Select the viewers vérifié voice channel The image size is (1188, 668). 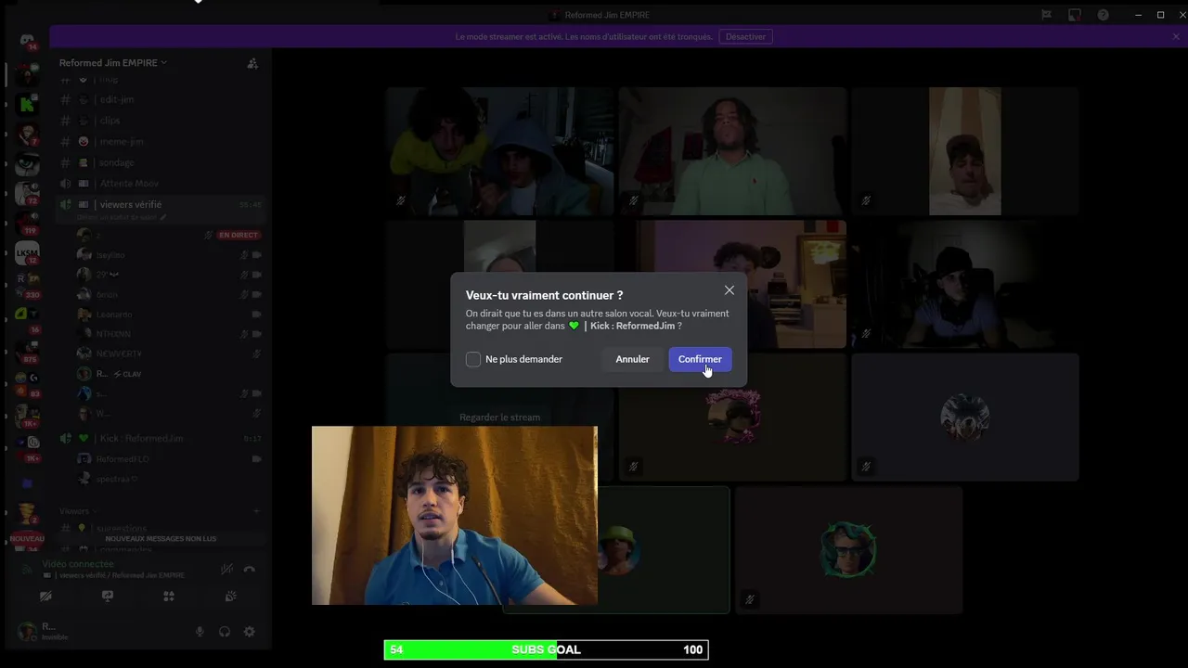point(161,204)
